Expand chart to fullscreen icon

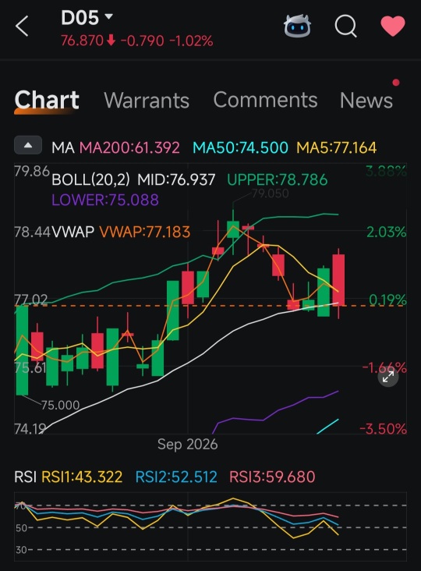point(388,377)
